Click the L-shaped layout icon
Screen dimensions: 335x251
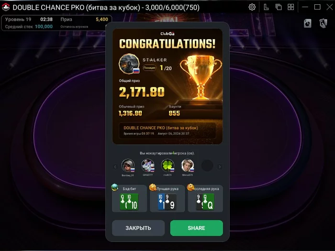266,7
